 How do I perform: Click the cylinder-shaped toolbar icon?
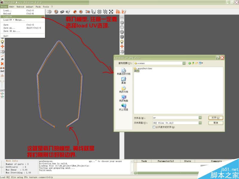[x=62, y=12]
